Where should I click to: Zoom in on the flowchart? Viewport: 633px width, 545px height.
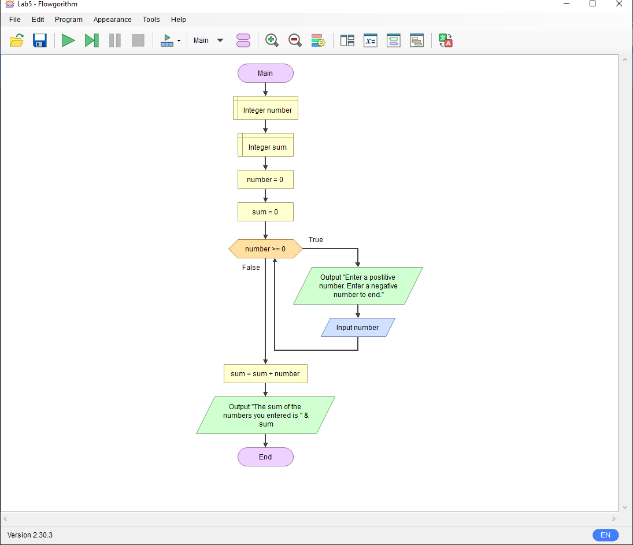coord(272,40)
